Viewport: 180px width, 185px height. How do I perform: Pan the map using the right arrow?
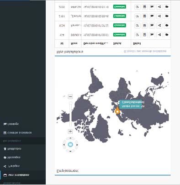click(x=77, y=145)
